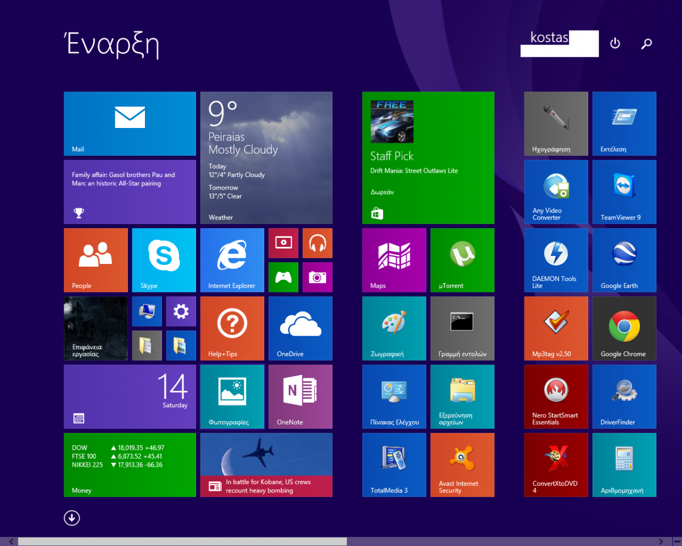Launch the Nero StartSmart Essentials tile

click(x=556, y=396)
